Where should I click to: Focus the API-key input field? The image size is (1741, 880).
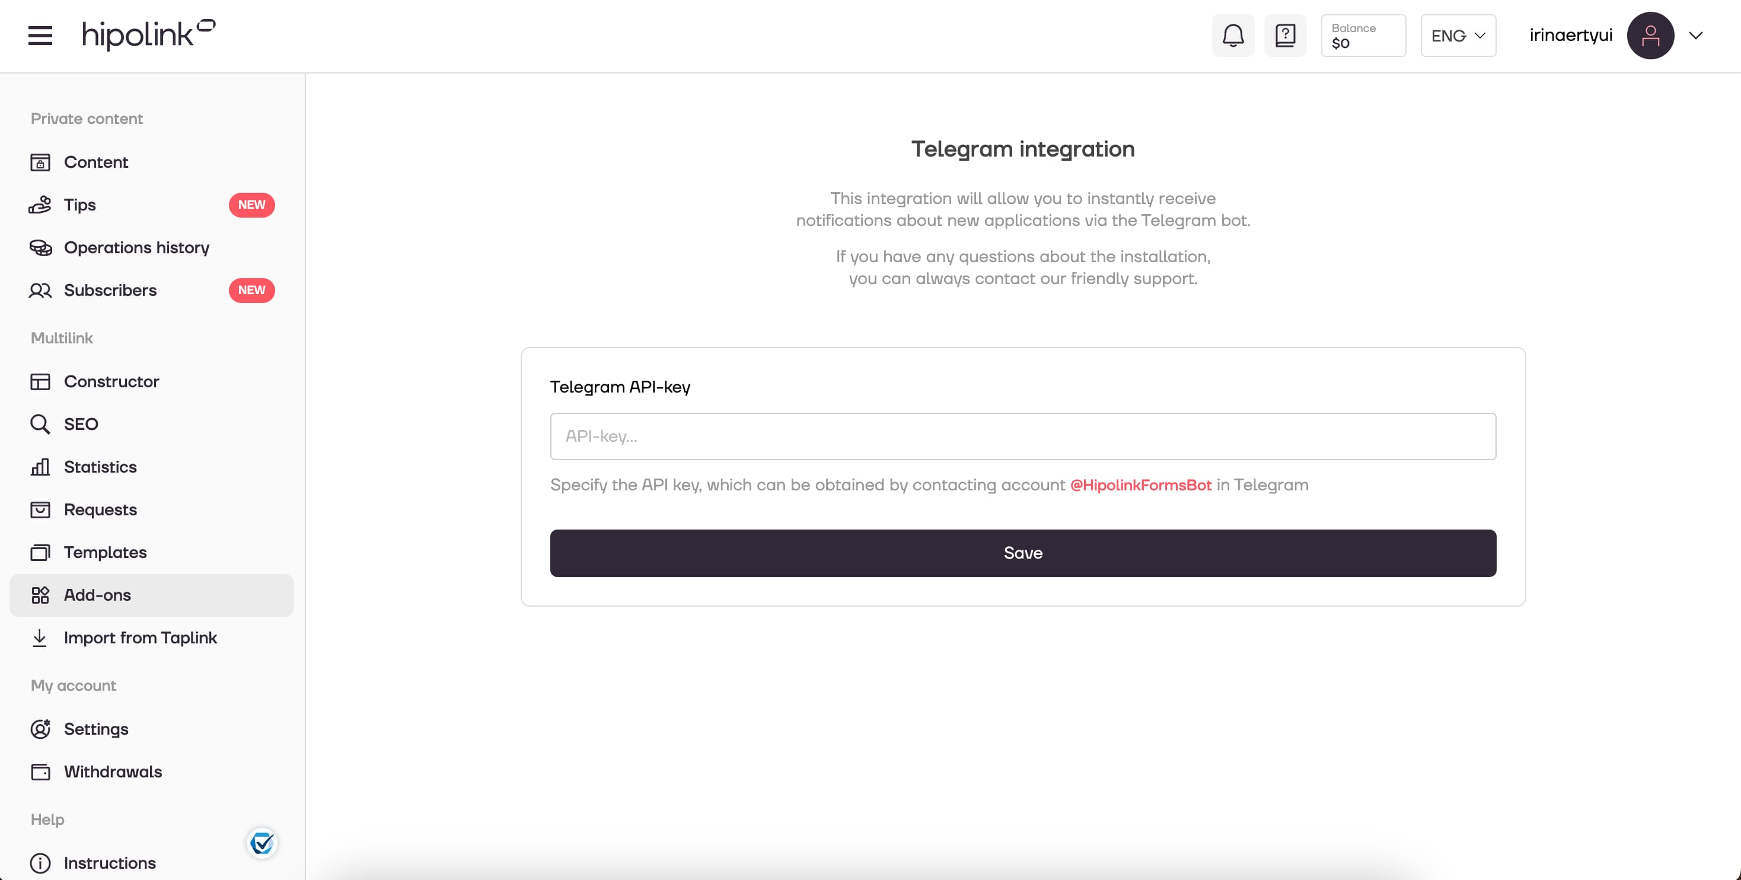point(1022,436)
